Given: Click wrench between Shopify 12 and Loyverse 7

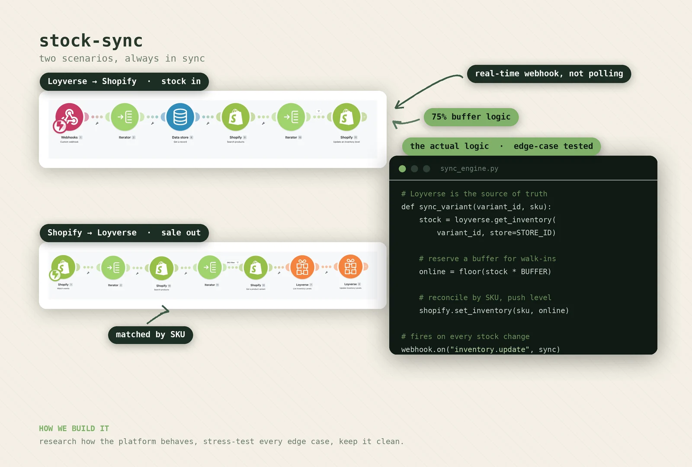Looking at the screenshot, I should (x=279, y=273).
